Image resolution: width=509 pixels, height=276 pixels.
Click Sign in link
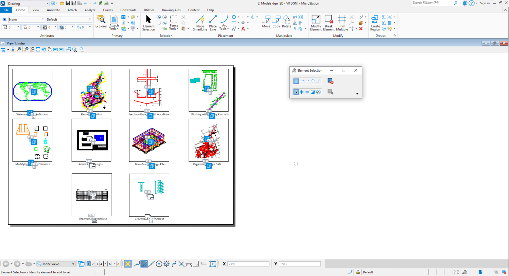[x=485, y=3]
